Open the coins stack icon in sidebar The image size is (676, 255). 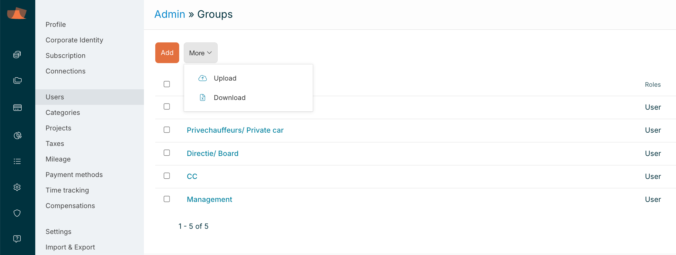click(17, 54)
